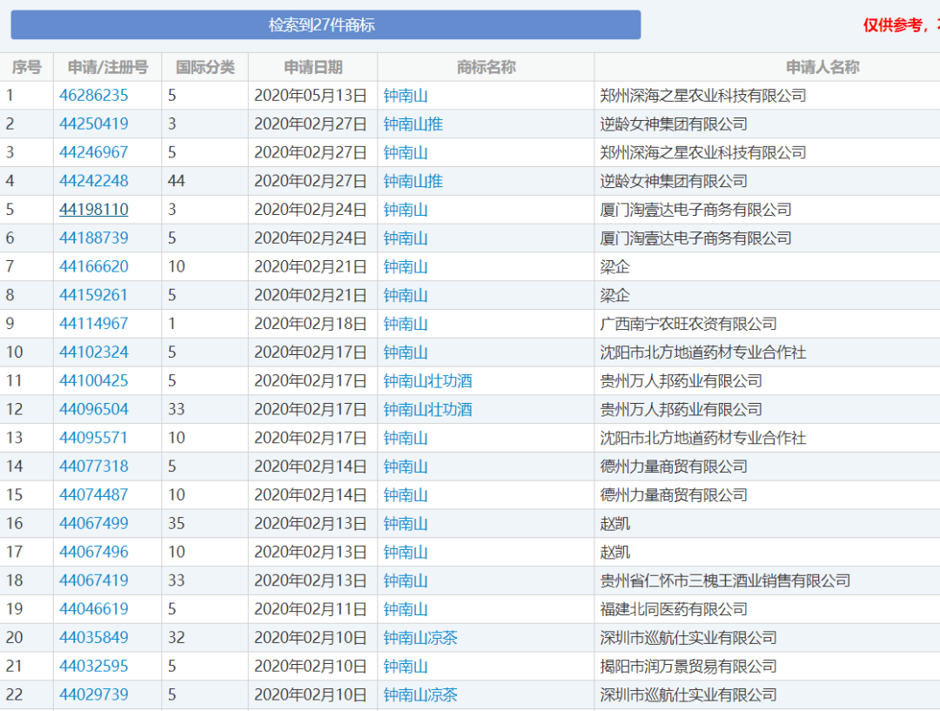Click the 申请/注册号 column header

tap(107, 67)
